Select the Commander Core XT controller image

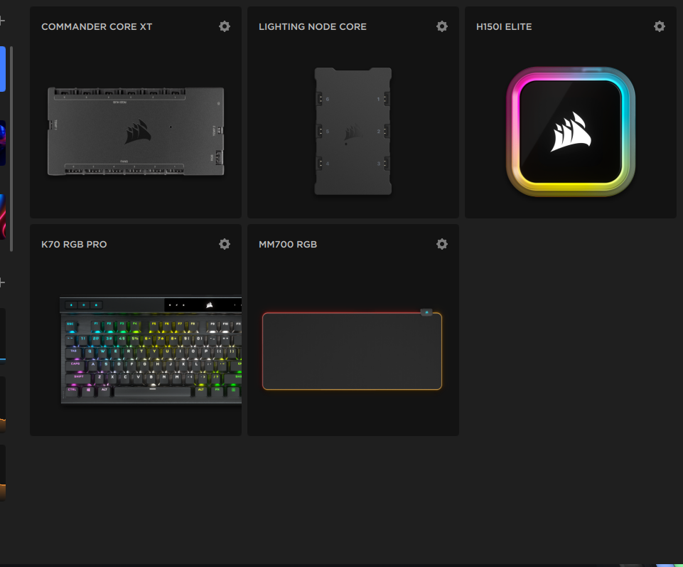click(x=136, y=131)
